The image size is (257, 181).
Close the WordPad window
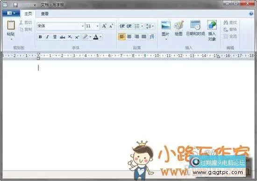click(248, 3)
